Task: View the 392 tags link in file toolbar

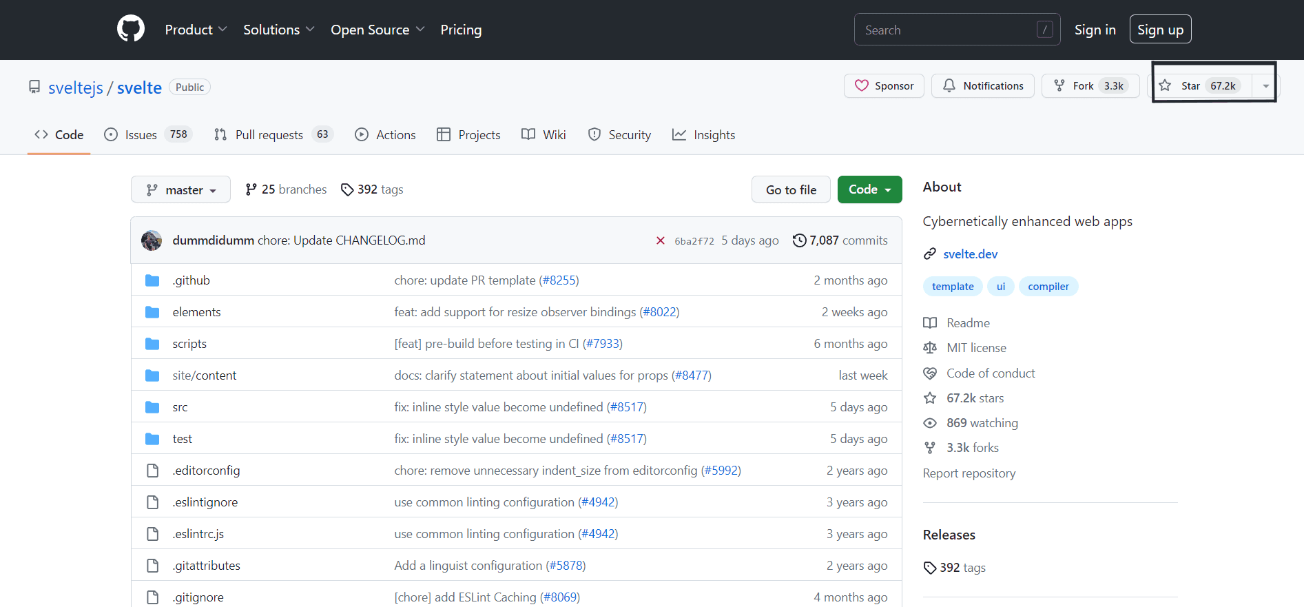Action: pos(372,189)
